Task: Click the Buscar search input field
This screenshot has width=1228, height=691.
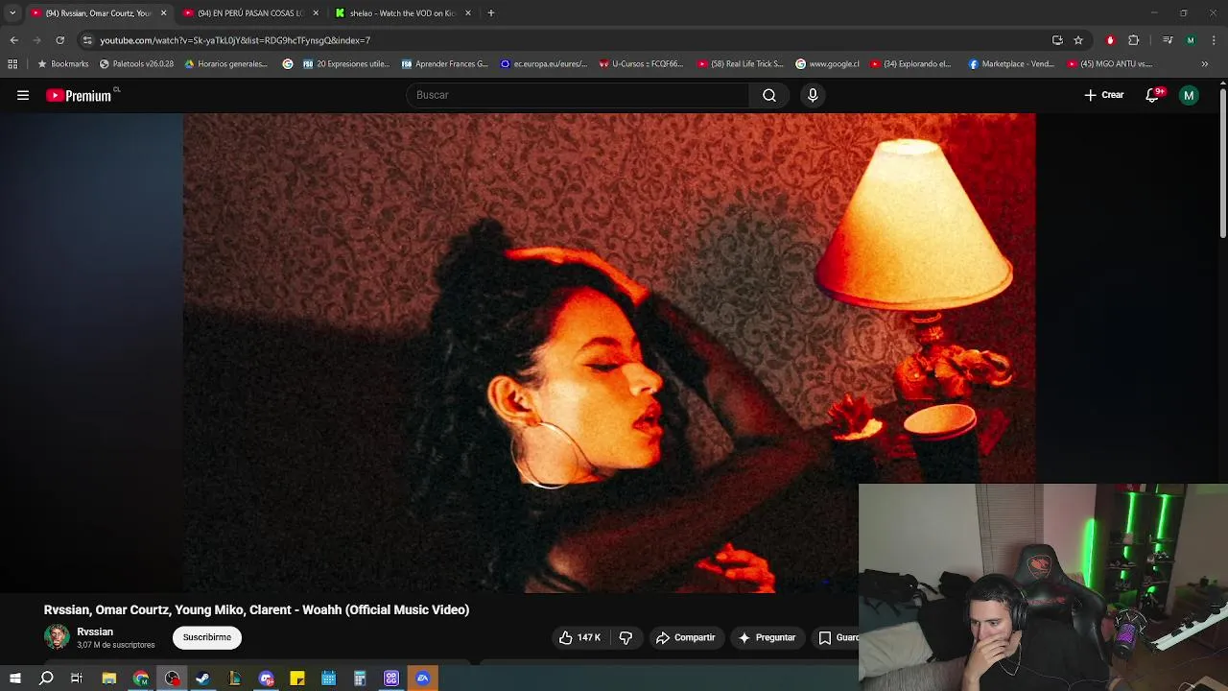Action: pyautogui.click(x=579, y=95)
